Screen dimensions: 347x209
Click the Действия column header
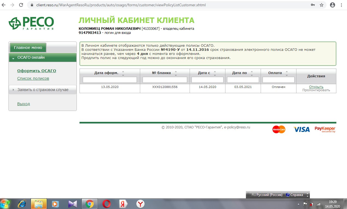[316, 76]
